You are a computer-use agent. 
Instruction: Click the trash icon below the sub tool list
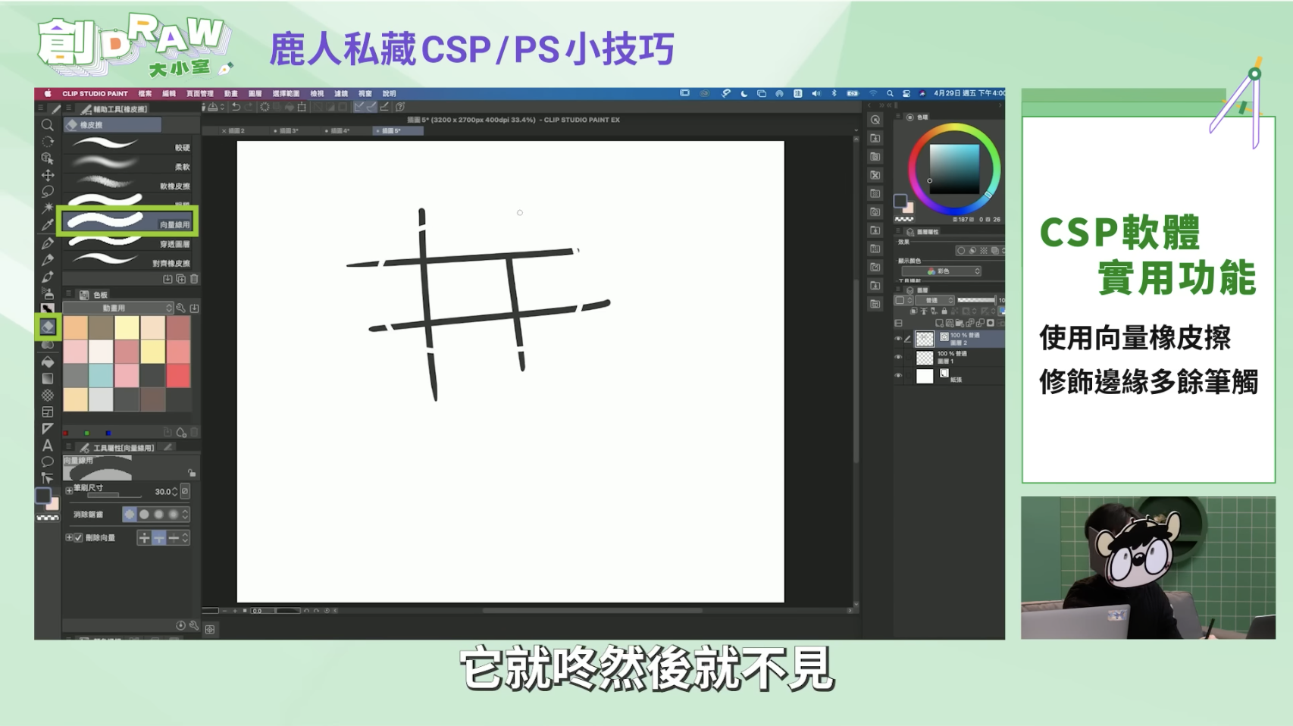[194, 280]
